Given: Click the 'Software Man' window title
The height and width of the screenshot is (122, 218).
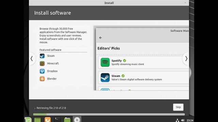Looking at the screenshot, I should pos(180,31).
